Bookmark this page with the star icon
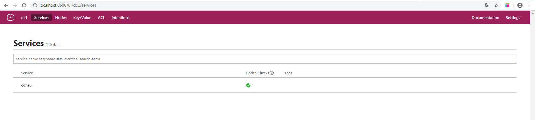This screenshot has height=120, width=535. 496,5
